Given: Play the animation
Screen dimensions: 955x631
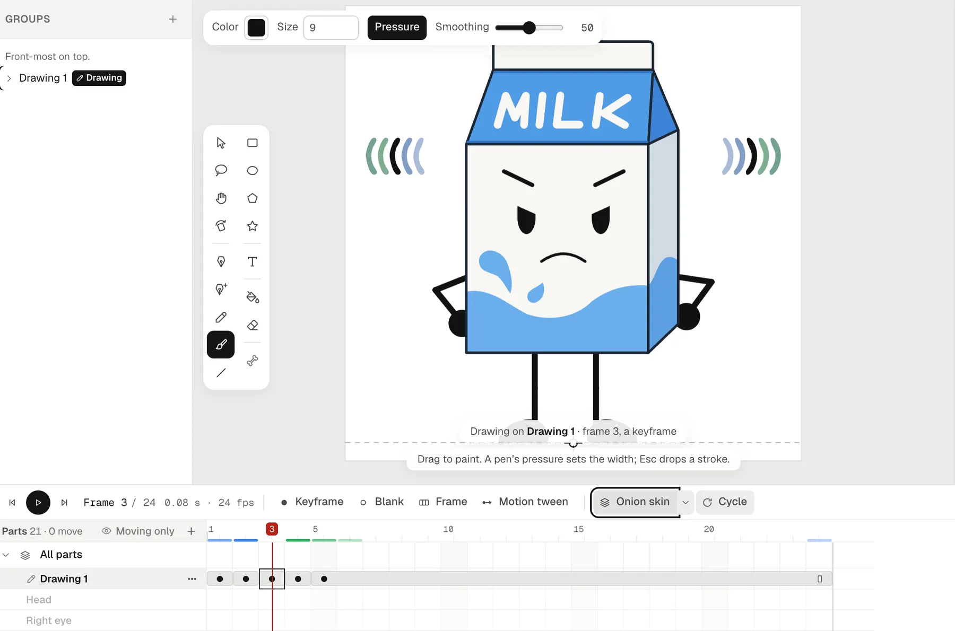Looking at the screenshot, I should [x=38, y=503].
